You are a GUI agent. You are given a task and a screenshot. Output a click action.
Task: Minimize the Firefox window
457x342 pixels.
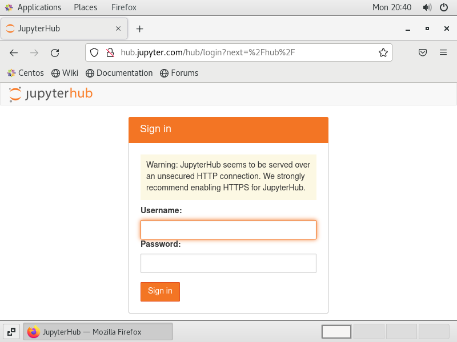click(x=408, y=29)
